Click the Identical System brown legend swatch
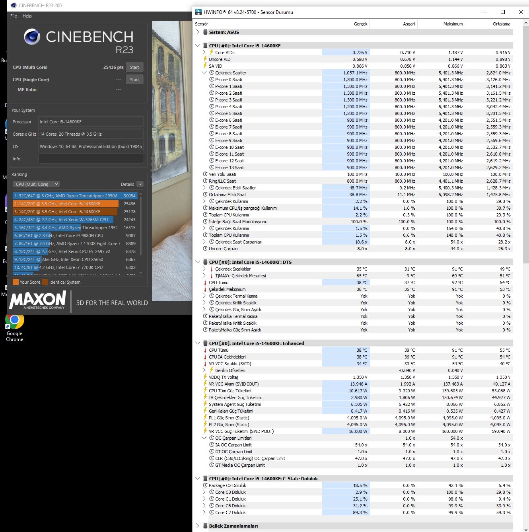Screen dimensions: 529x532 point(45,282)
